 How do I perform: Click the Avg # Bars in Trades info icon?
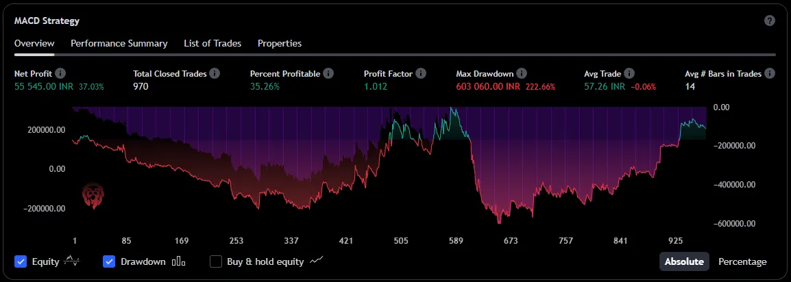pyautogui.click(x=770, y=73)
